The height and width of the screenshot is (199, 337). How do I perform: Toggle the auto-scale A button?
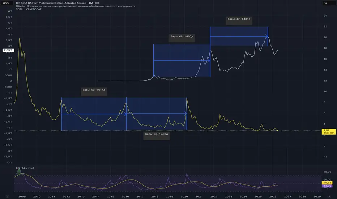329,196
